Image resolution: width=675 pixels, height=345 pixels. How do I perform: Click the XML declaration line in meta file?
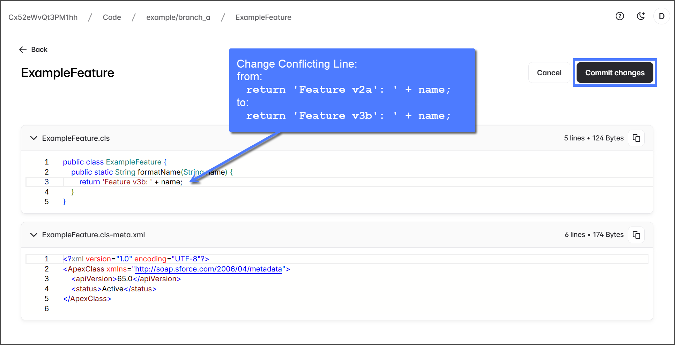pyautogui.click(x=136, y=259)
